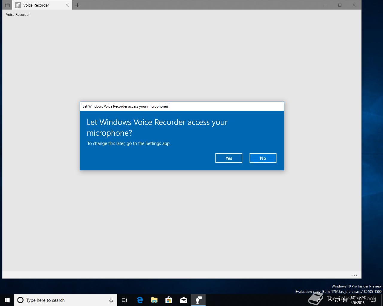Open the tab sets overview icon

pos(7,5)
